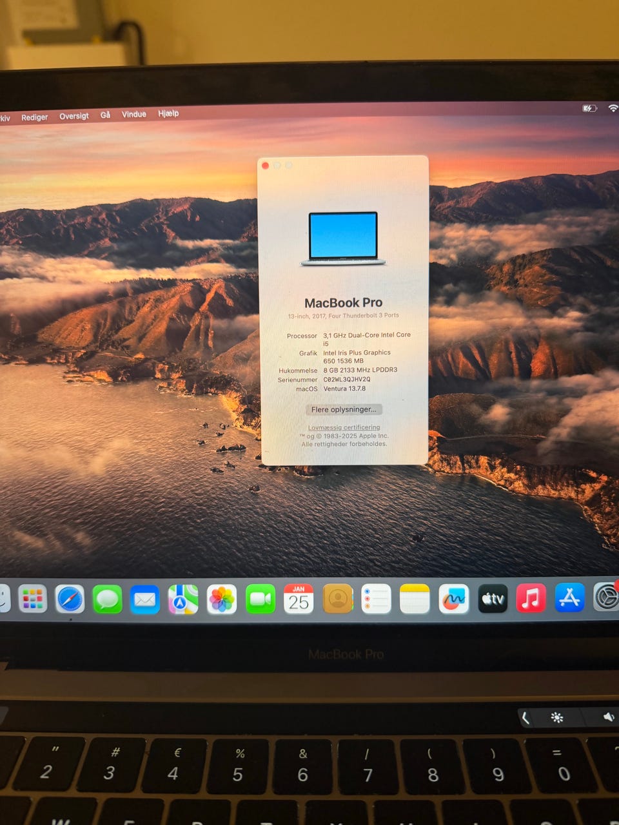Open the Notes app in Dock
The height and width of the screenshot is (825, 619).
point(415,599)
